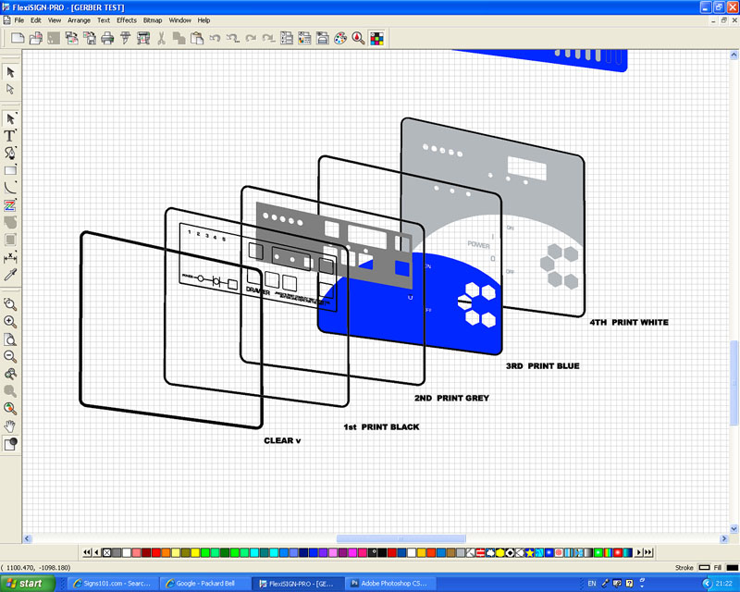Viewport: 740px width, 592px height.
Task: Toggle the color swatch table icon
Action: pyautogui.click(x=376, y=38)
